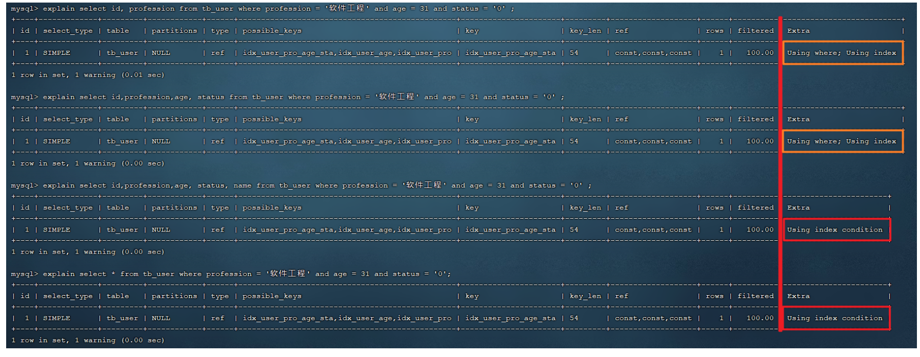Click key value idx_user_pro_age_sta in the second query's result
Image resolution: width=920 pixels, height=357 pixels.
[x=510, y=141]
